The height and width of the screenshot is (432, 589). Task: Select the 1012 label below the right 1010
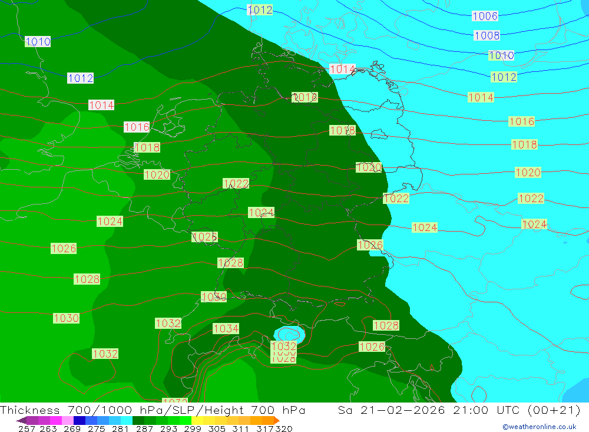click(504, 77)
